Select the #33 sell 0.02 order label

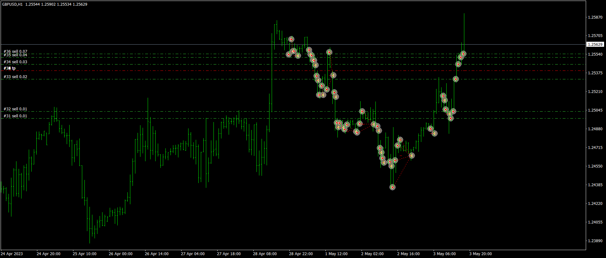click(15, 77)
